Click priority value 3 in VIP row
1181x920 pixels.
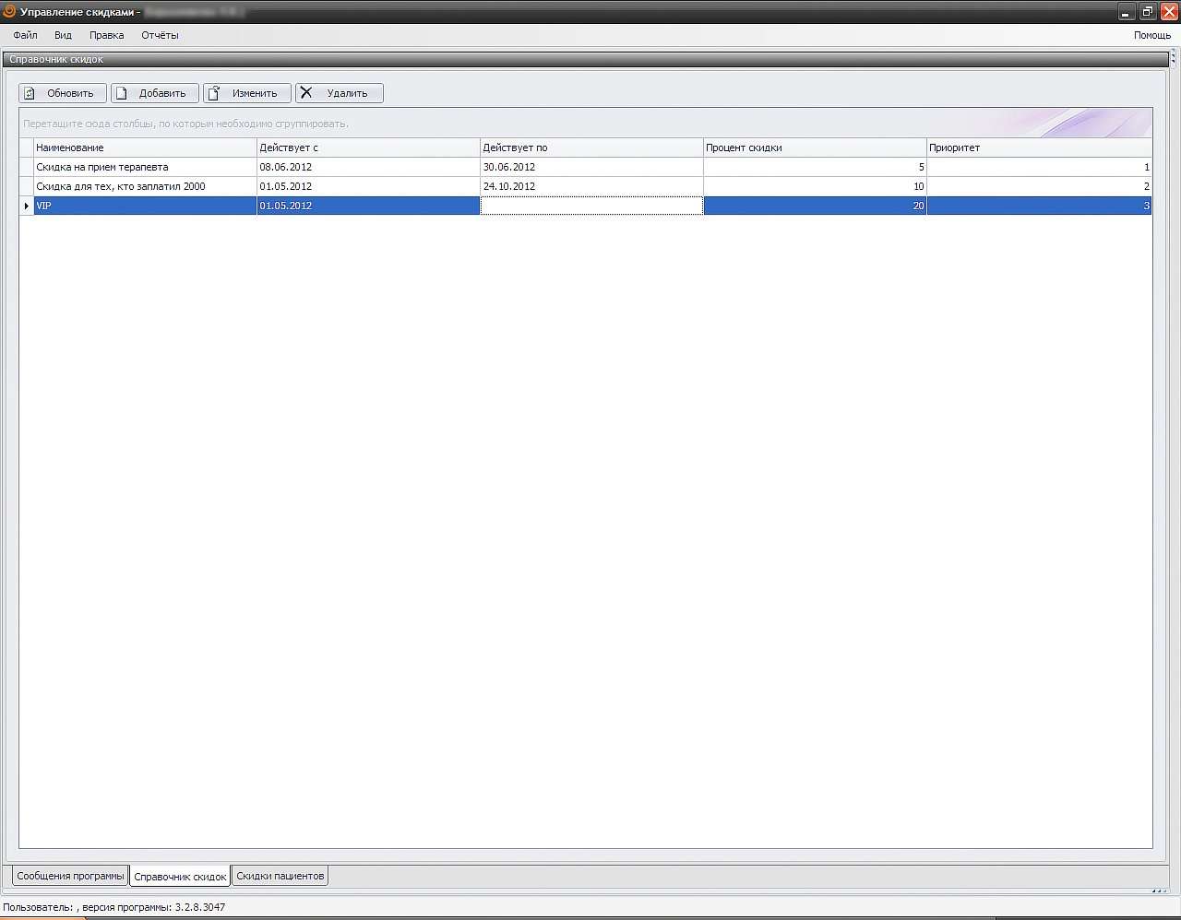click(x=1039, y=206)
